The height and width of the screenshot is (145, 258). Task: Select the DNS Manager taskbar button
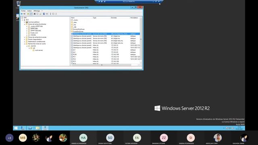(x=45, y=128)
